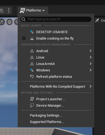The image size is (105, 135).
Task: Open the Platforms dropdown button
Action: [33, 10]
